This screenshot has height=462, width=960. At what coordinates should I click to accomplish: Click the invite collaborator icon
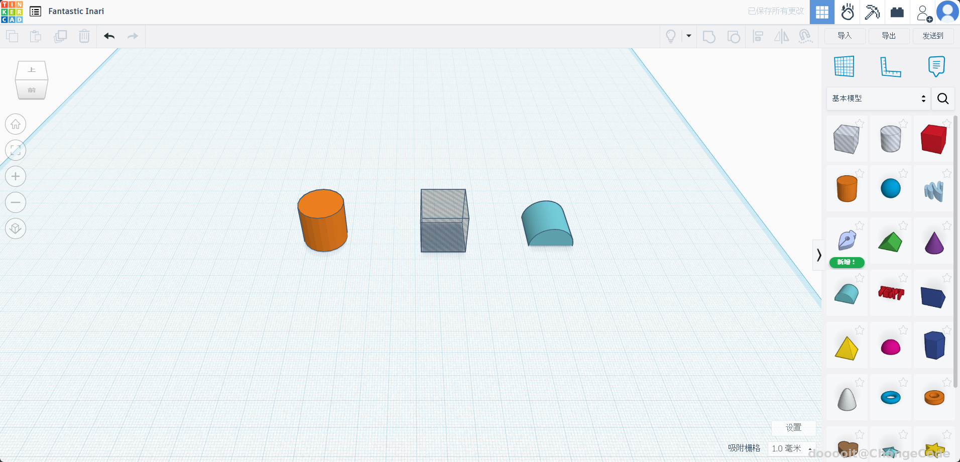coord(924,13)
